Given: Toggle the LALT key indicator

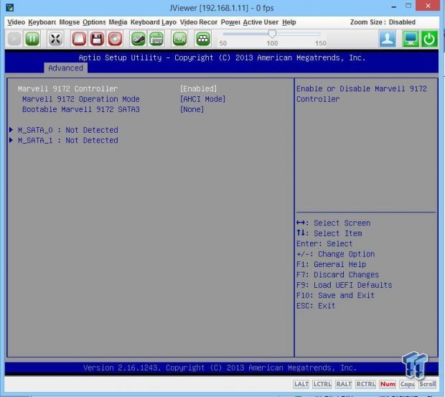Looking at the screenshot, I should pyautogui.click(x=301, y=384).
